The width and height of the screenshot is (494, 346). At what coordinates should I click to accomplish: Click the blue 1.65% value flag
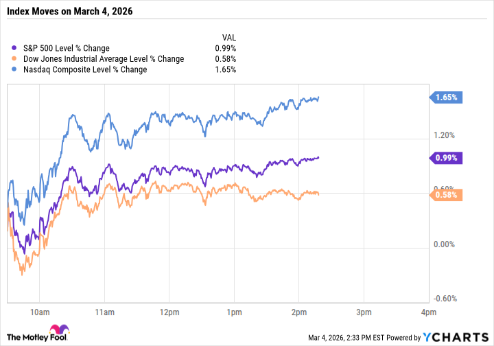446,97
